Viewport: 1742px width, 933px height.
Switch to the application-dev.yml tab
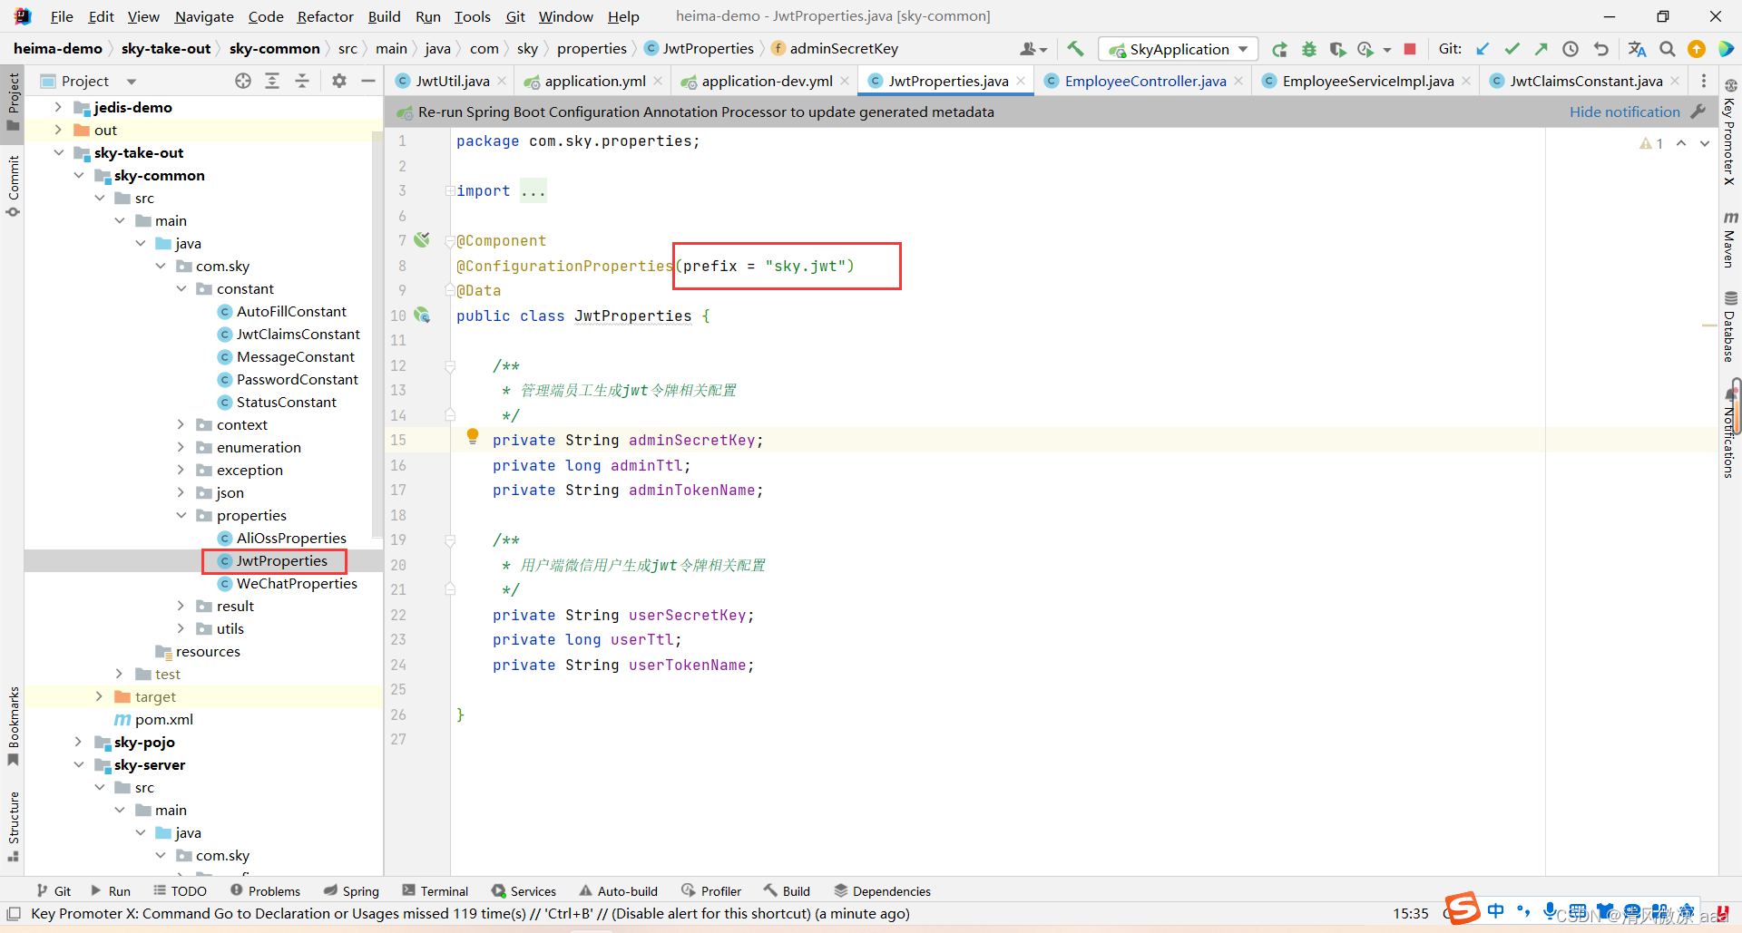(767, 81)
